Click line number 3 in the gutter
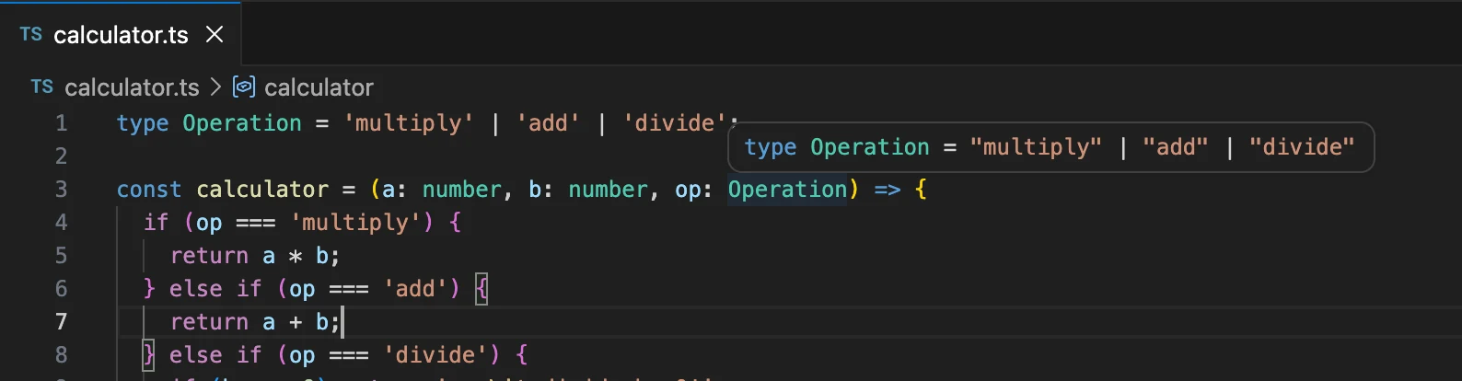 [61, 190]
